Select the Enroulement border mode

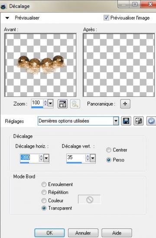[44, 184]
